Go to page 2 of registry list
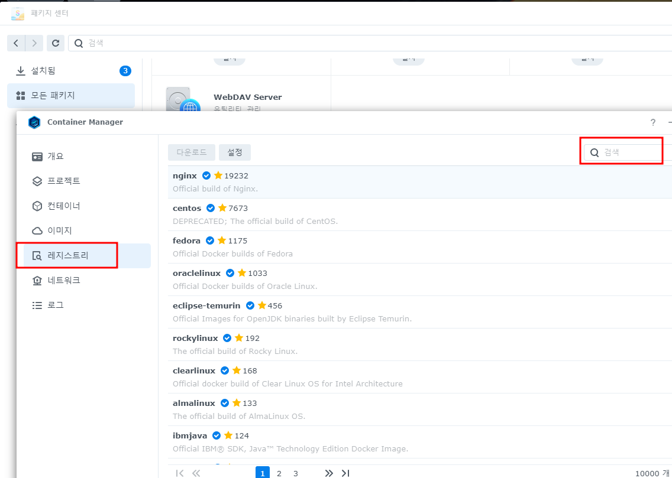672x478 pixels. click(279, 473)
